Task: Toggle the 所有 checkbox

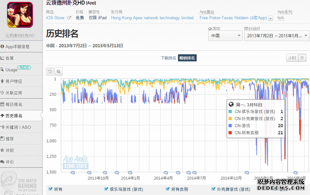Action: point(50,189)
